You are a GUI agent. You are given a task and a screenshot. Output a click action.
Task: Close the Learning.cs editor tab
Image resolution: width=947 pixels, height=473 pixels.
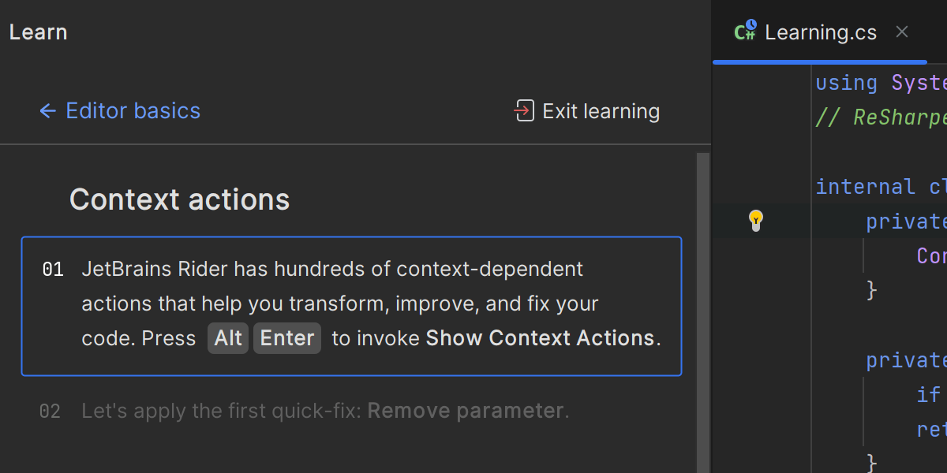click(x=902, y=32)
